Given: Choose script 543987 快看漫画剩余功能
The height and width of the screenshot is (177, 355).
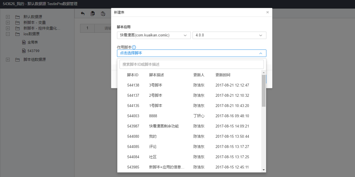Looking at the screenshot, I should (x=189, y=126).
